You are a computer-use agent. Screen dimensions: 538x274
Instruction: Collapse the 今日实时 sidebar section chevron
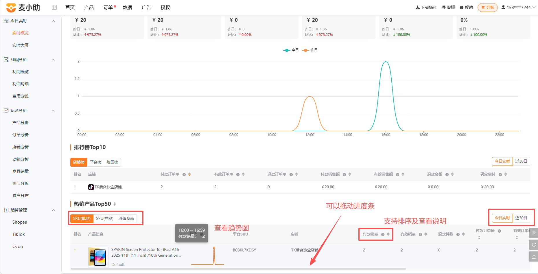coord(53,21)
